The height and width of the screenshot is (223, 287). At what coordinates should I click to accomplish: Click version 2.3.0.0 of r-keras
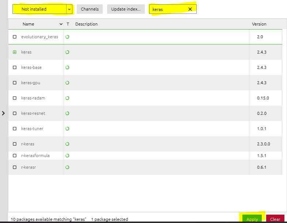click(x=263, y=144)
